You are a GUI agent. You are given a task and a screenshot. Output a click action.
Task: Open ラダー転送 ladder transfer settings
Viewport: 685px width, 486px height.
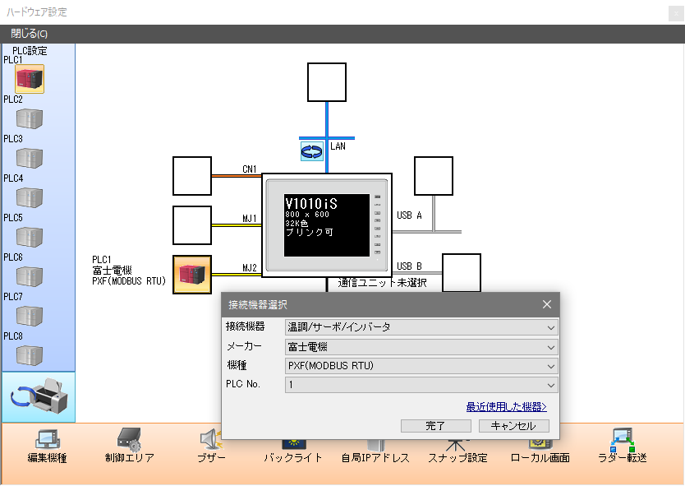point(622,446)
